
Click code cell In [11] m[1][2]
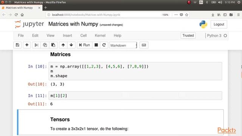pyautogui.click(x=135, y=96)
